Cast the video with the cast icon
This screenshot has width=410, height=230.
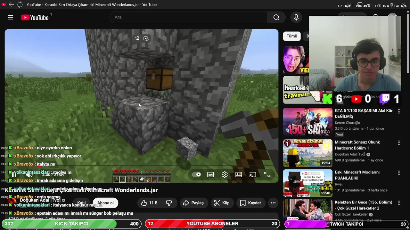coord(253,174)
